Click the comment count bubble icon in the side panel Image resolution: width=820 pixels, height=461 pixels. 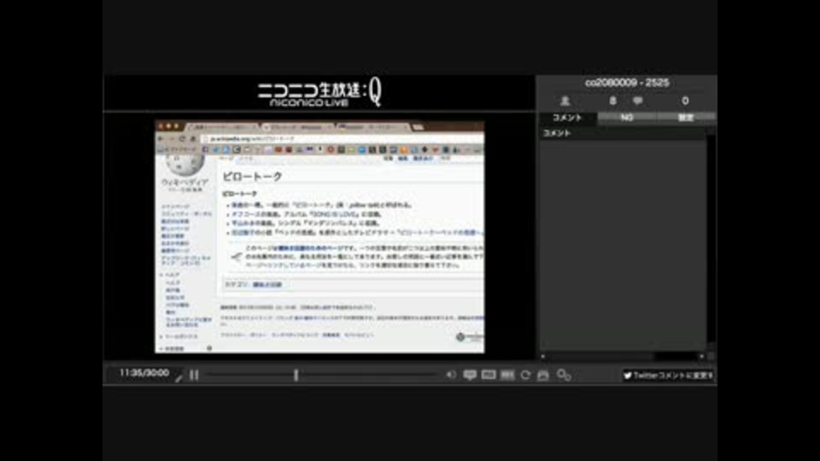pyautogui.click(x=637, y=101)
